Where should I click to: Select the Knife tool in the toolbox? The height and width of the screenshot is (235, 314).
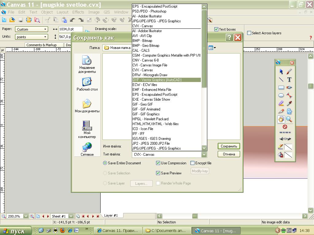[x=281, y=111]
